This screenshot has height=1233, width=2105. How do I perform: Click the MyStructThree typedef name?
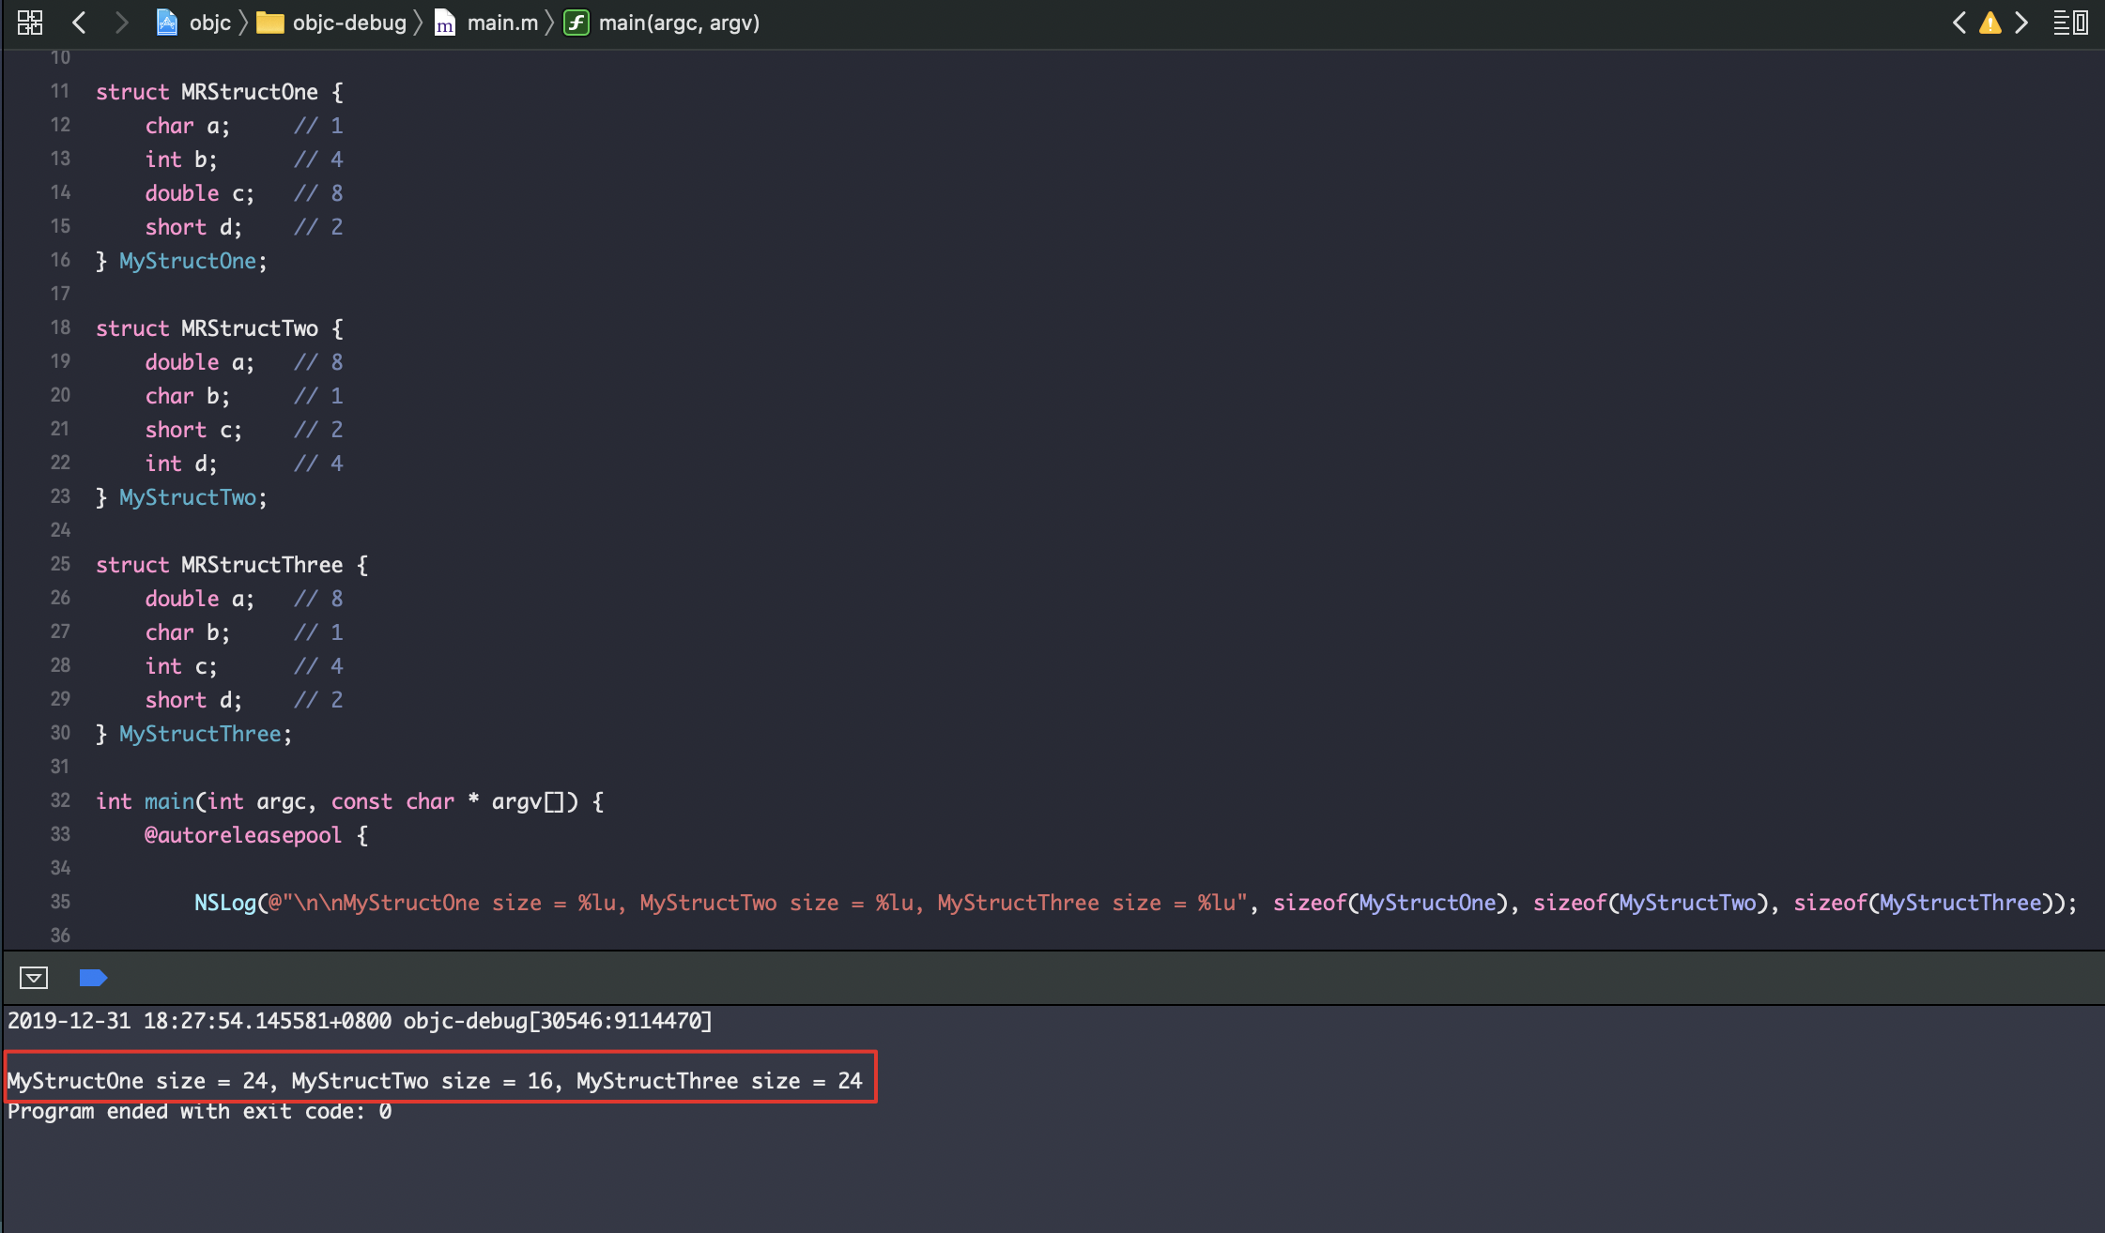pos(200,734)
